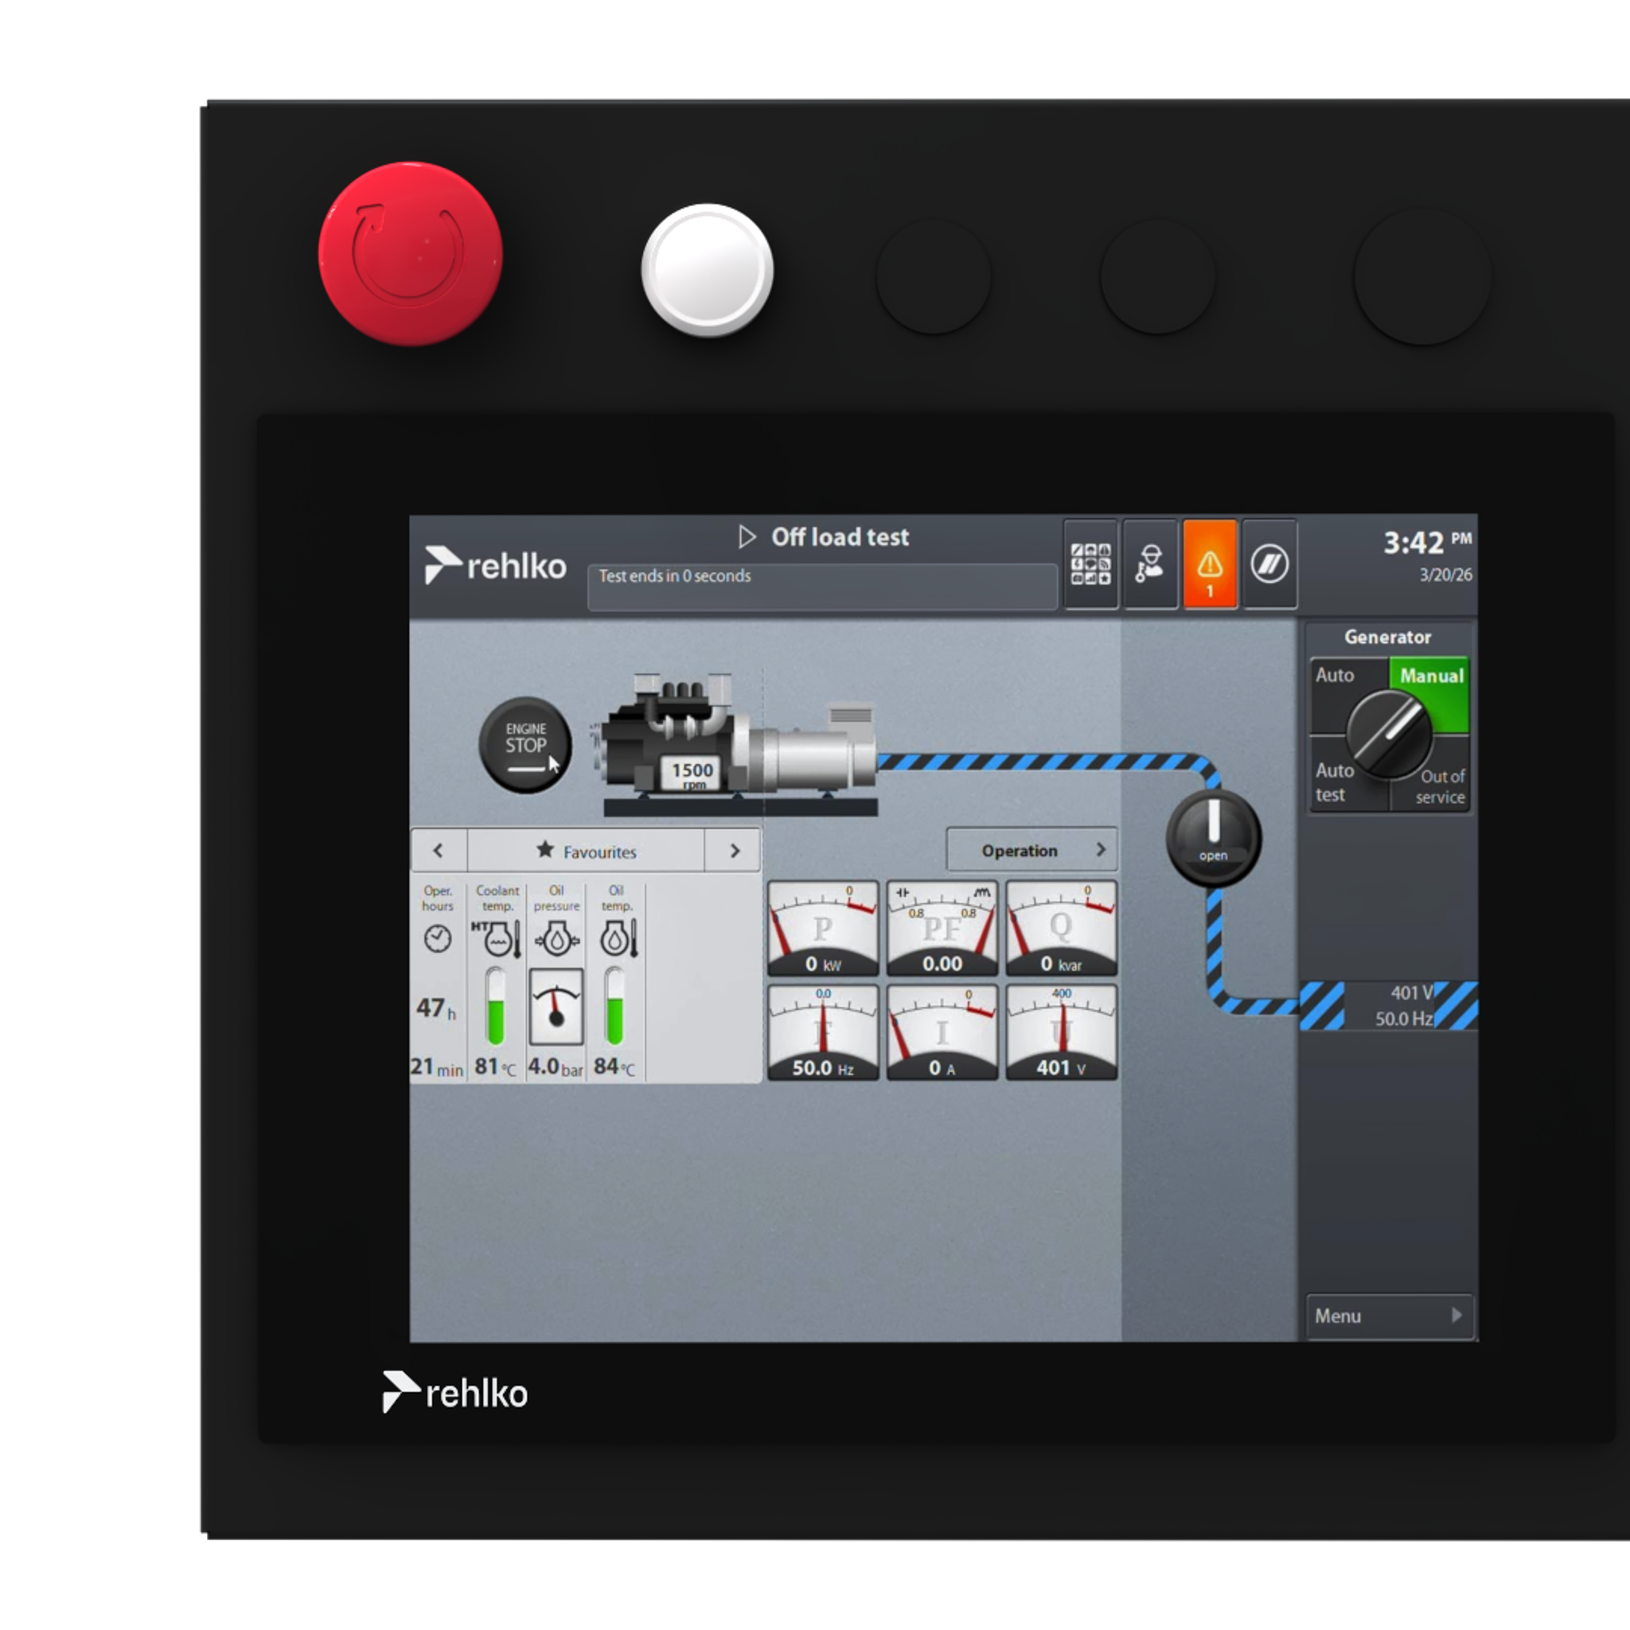Open the current I ampere gauge
The width and height of the screenshot is (1630, 1630).
tap(942, 1032)
